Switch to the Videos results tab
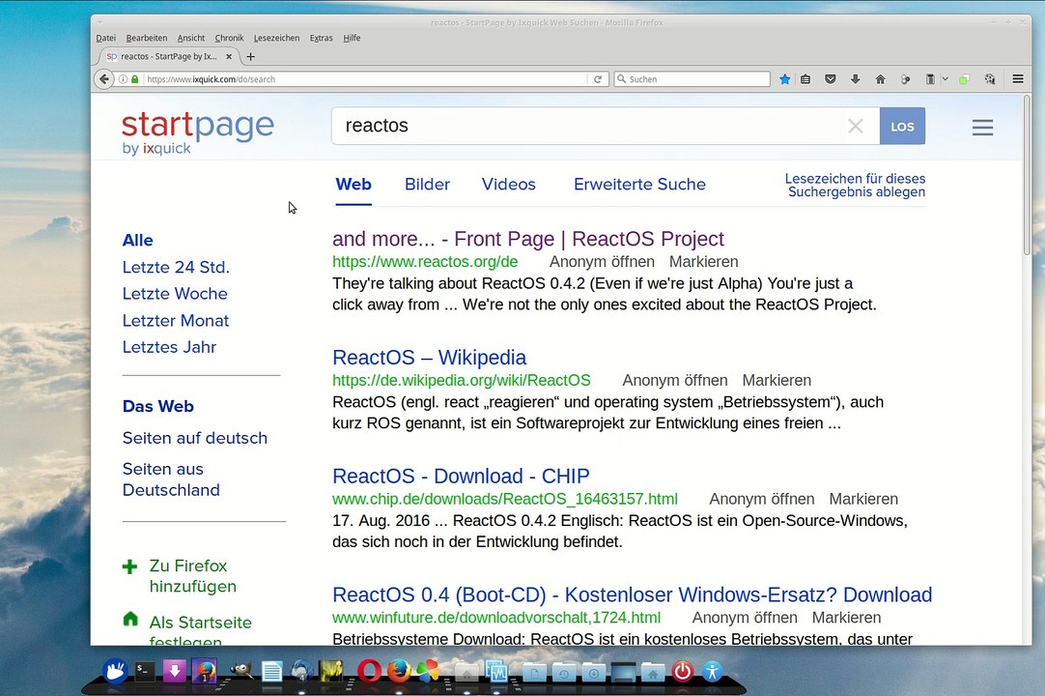The width and height of the screenshot is (1045, 696). click(x=509, y=185)
